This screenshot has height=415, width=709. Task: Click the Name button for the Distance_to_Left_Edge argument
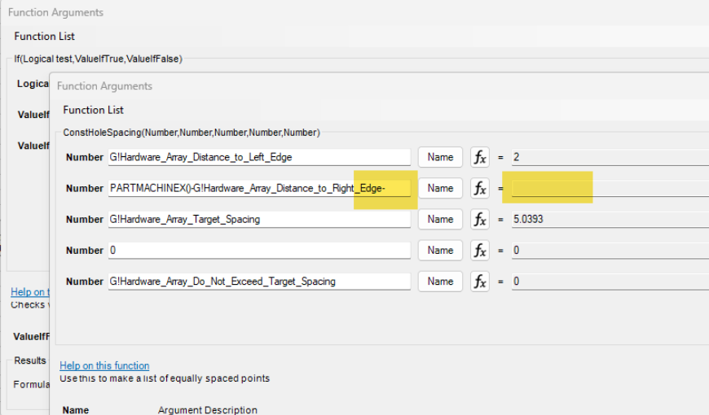[x=440, y=157]
